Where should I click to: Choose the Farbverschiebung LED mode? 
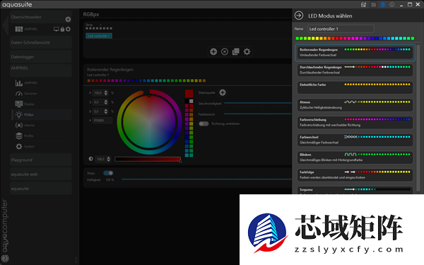(355, 122)
